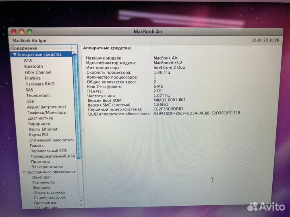Select SAS in the sidebar
The height and width of the screenshot is (217, 290).
coord(29,90)
